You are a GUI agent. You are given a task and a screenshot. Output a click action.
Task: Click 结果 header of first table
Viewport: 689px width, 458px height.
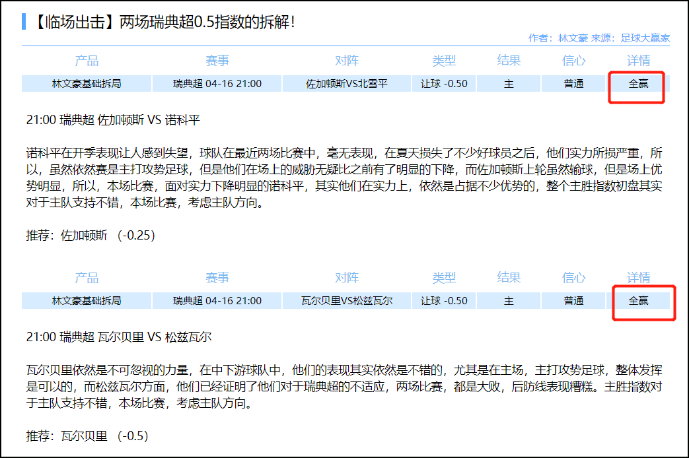tap(509, 60)
